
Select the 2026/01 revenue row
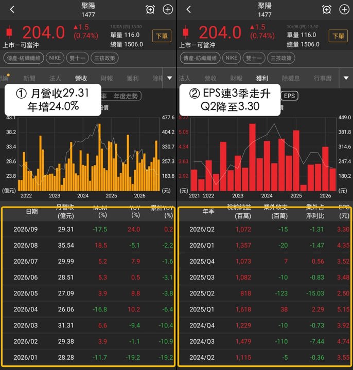(89, 358)
